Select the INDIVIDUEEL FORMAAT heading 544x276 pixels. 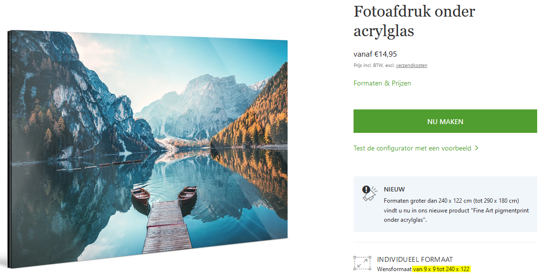coord(415,259)
